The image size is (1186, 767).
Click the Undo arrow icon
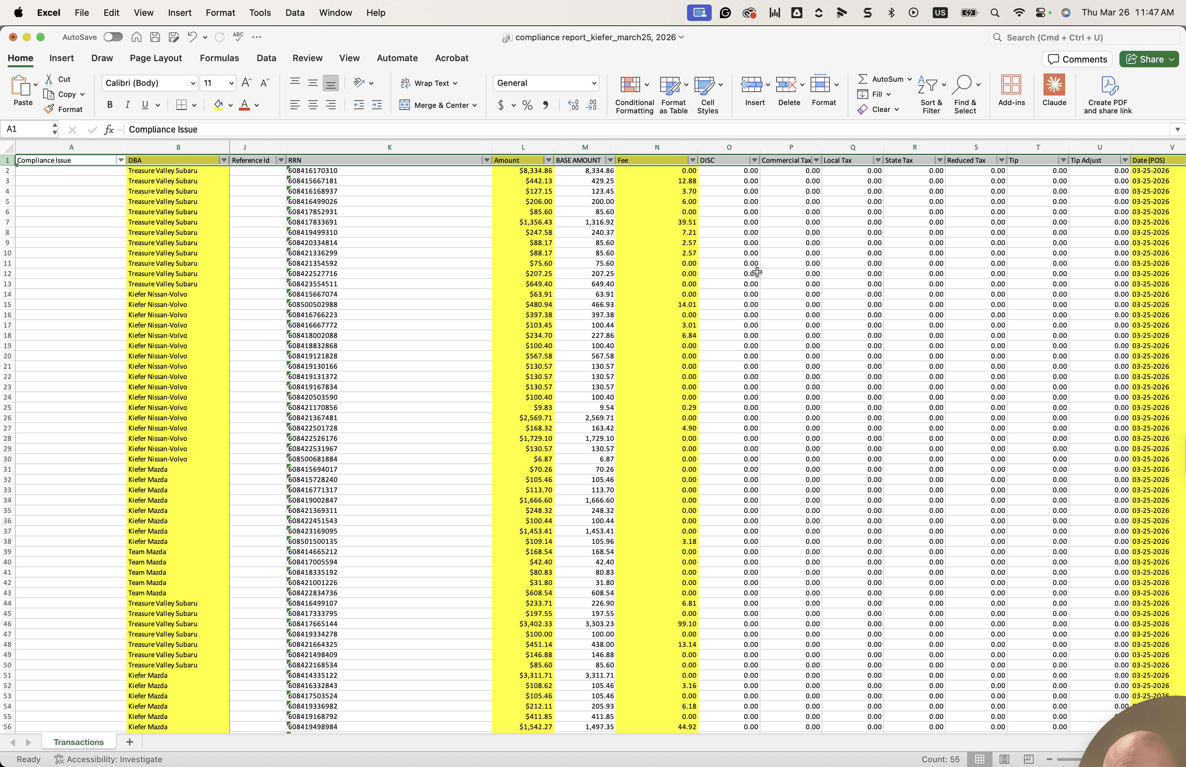(x=191, y=37)
